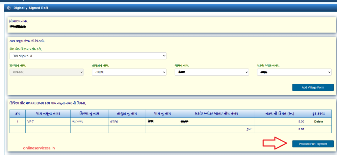Select the તાલુકા નું નામ column header
The image size is (337, 155).
pos(127,114)
